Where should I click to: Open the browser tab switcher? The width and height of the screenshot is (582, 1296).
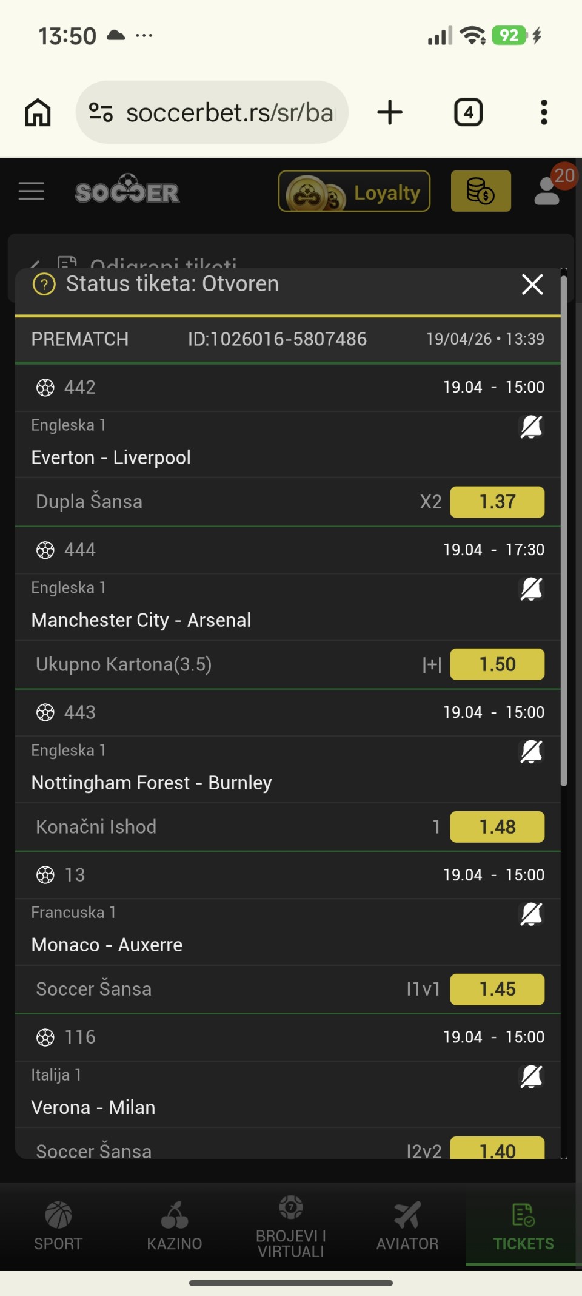pyautogui.click(x=468, y=113)
